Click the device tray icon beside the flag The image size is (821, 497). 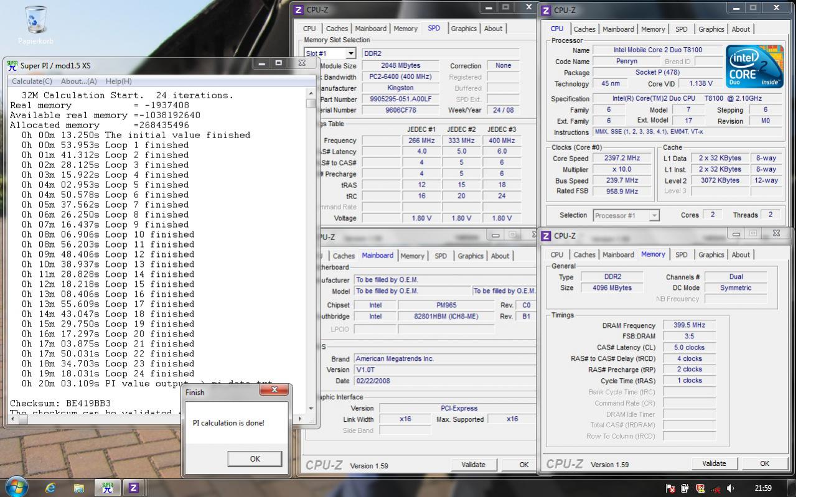coord(685,489)
